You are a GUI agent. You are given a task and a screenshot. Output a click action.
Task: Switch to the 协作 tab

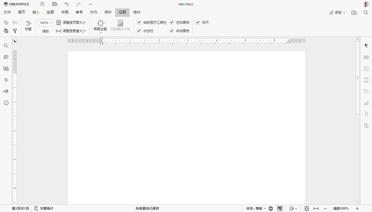(94, 12)
